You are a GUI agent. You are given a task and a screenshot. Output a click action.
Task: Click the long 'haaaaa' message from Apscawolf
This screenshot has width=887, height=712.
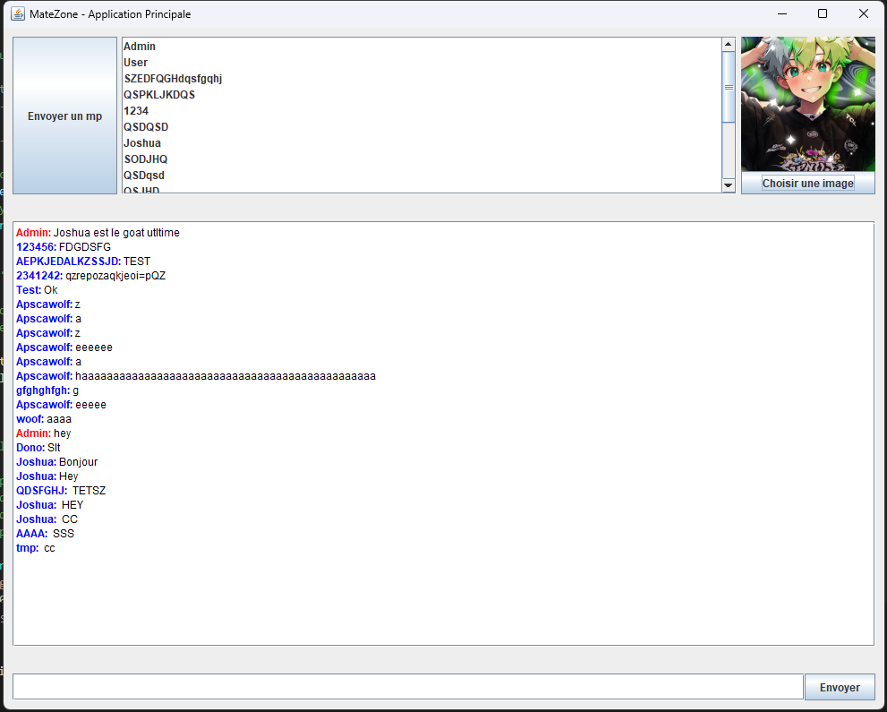(224, 376)
